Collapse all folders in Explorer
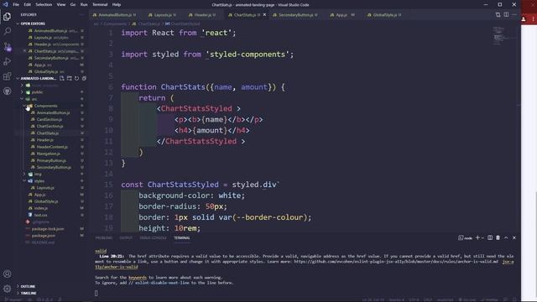This screenshot has height=302, width=537. tap(84, 78)
